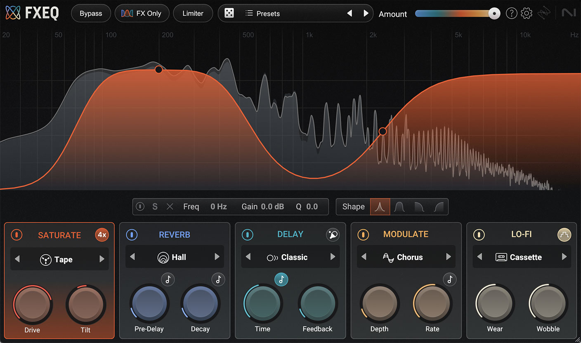Go to previous preset arrow
The width and height of the screenshot is (581, 343).
pos(350,14)
